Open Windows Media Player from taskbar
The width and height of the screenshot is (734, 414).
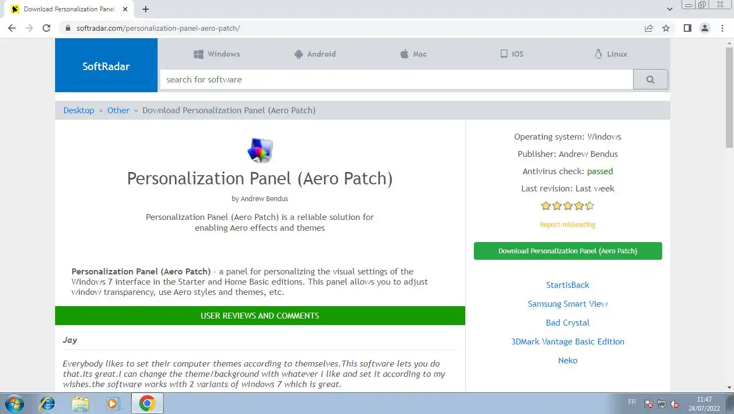pyautogui.click(x=113, y=403)
